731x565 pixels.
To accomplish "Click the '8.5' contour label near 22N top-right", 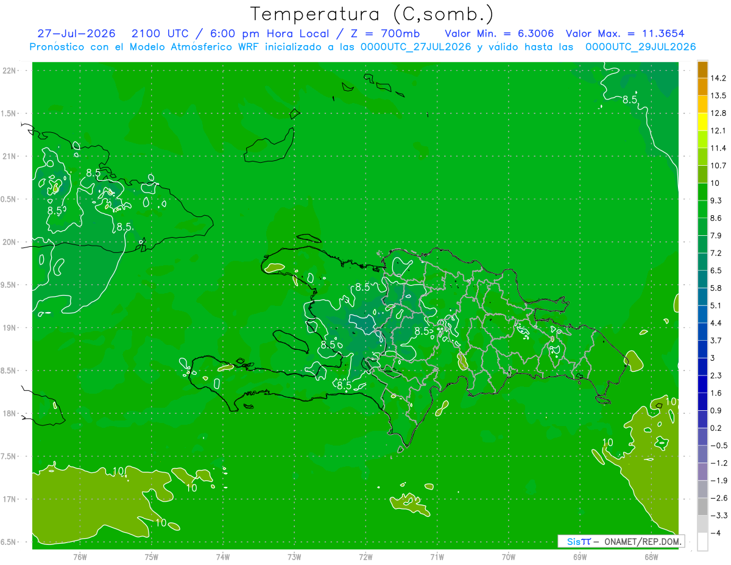I will tap(630, 99).
